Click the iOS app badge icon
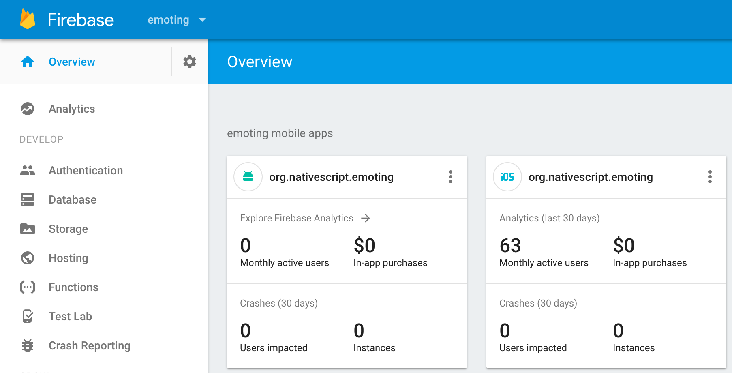 tap(507, 177)
